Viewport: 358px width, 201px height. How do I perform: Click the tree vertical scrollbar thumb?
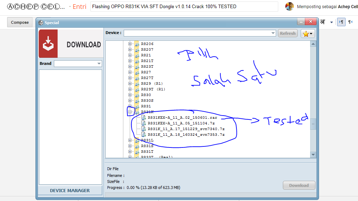pos(313,124)
